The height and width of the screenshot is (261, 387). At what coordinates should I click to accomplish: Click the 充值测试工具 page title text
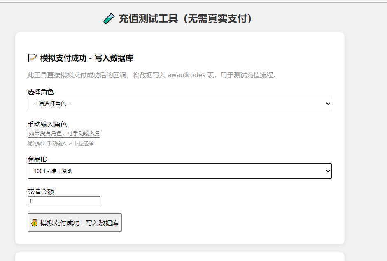click(185, 18)
